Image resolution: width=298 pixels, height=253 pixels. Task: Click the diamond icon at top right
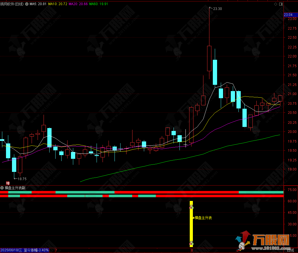pyautogui.click(x=275, y=5)
